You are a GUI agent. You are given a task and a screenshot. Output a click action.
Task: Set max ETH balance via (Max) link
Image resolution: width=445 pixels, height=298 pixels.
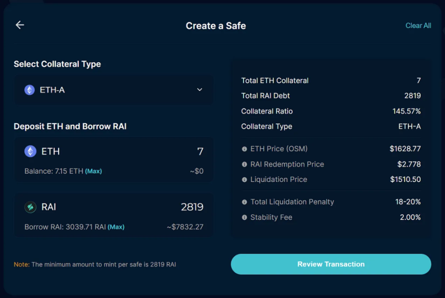pyautogui.click(x=93, y=171)
